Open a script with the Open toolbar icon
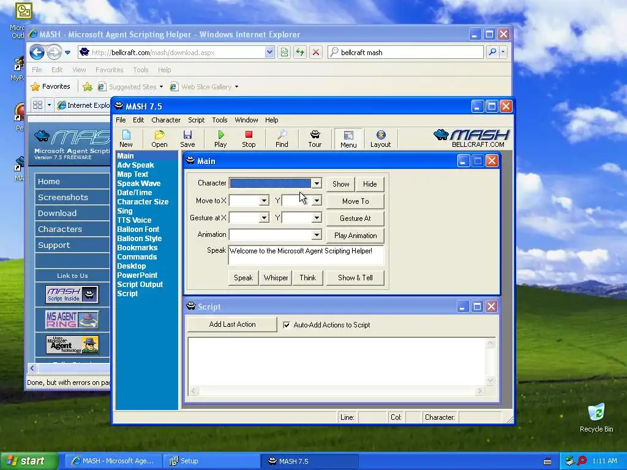The height and width of the screenshot is (470, 627). [x=159, y=139]
